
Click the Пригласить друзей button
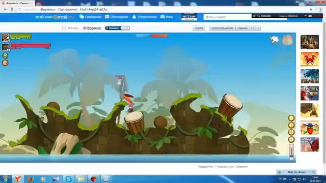tap(222, 28)
